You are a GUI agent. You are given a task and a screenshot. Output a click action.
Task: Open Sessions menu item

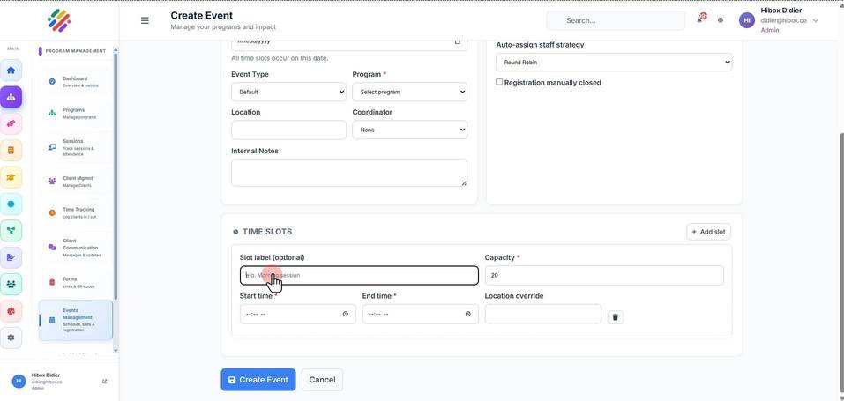75,147
